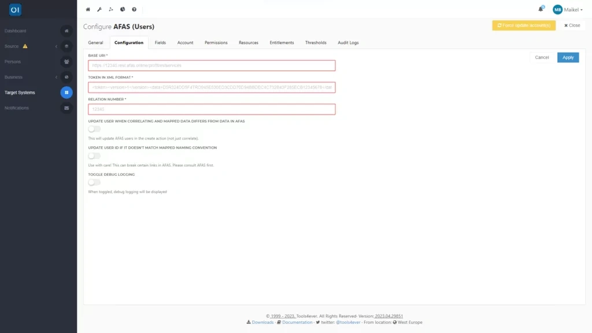Enable update user ID naming convention toggle
Image resolution: width=592 pixels, height=333 pixels.
tap(94, 156)
